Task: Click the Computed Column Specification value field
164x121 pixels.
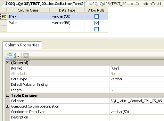Action: [137, 106]
